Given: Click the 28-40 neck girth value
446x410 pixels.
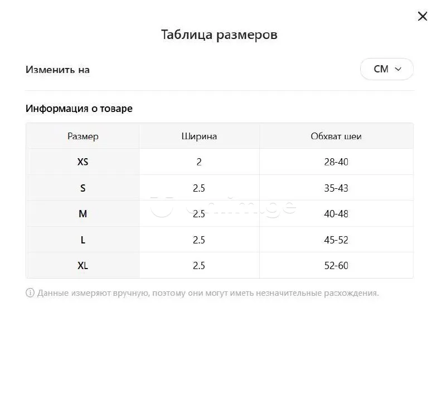Looking at the screenshot, I should [x=336, y=162].
